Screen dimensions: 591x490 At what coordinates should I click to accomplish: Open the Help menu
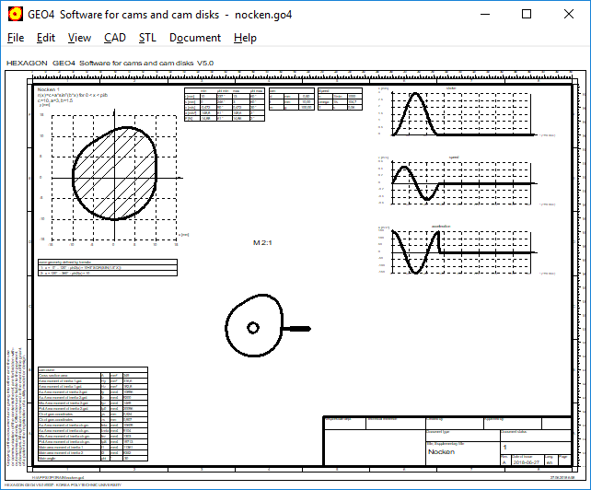[x=245, y=38]
